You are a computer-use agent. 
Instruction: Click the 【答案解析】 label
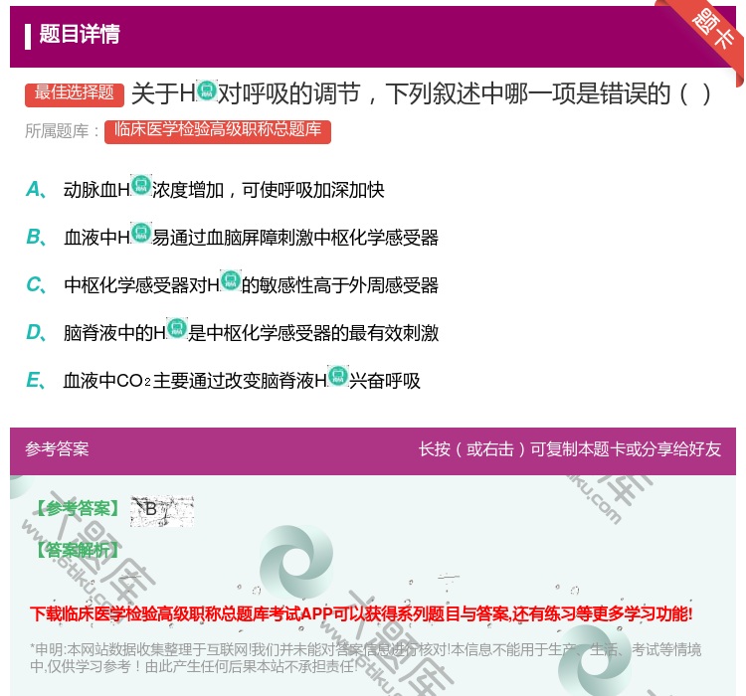click(x=78, y=550)
